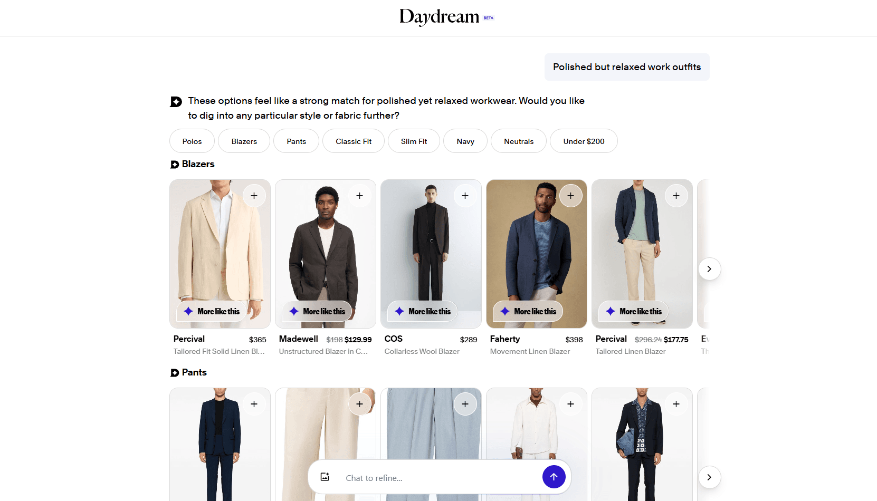The height and width of the screenshot is (501, 877).
Task: Add the COS Collarless Wool Blazer
Action: click(x=465, y=196)
